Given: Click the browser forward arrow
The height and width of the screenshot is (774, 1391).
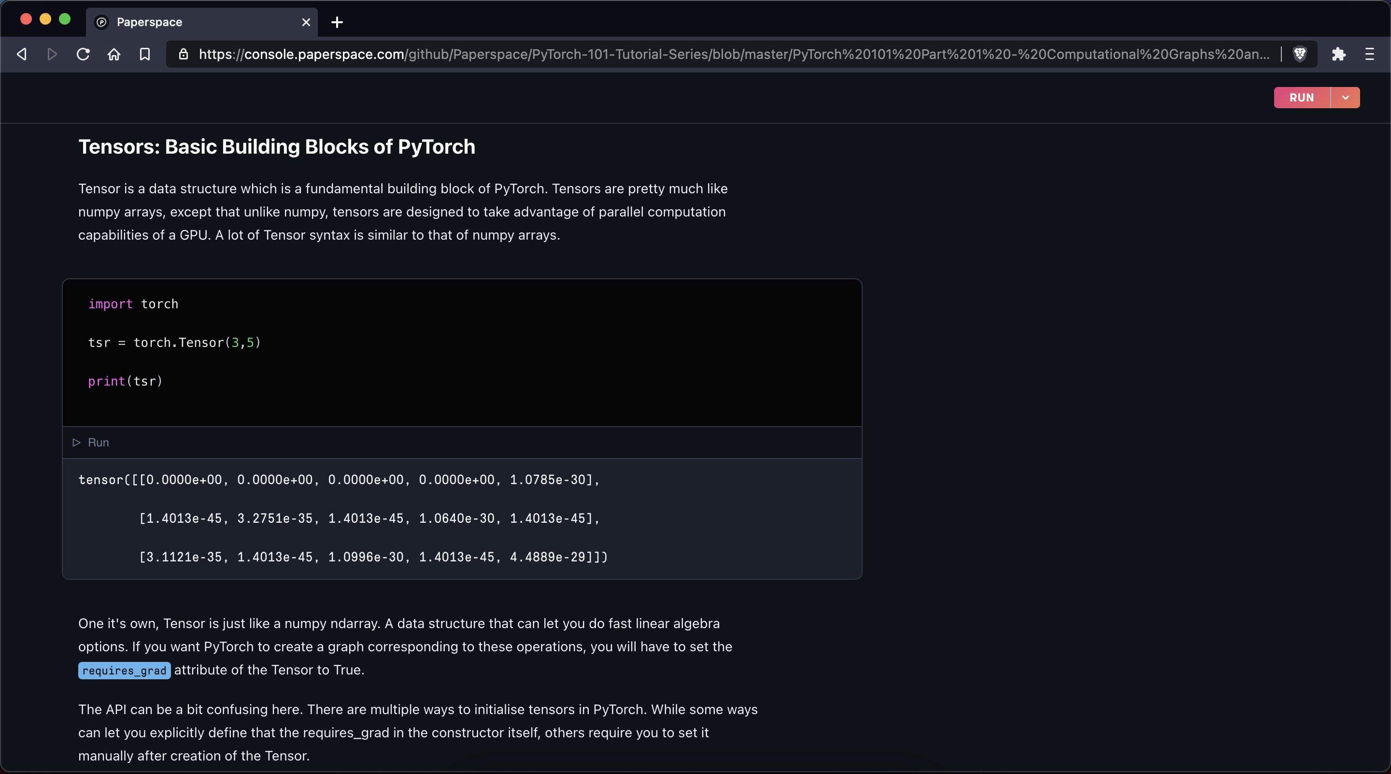Looking at the screenshot, I should 52,54.
